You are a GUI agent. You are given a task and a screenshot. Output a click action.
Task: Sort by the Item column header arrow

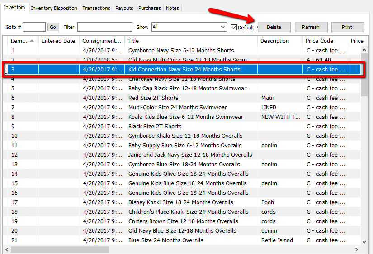32,41
